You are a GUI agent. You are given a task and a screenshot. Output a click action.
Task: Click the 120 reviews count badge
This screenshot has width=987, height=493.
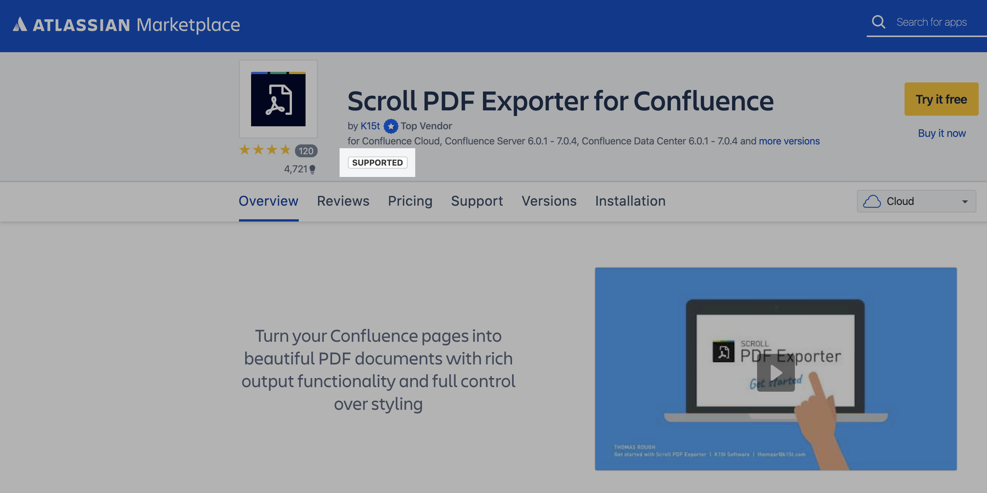coord(306,151)
